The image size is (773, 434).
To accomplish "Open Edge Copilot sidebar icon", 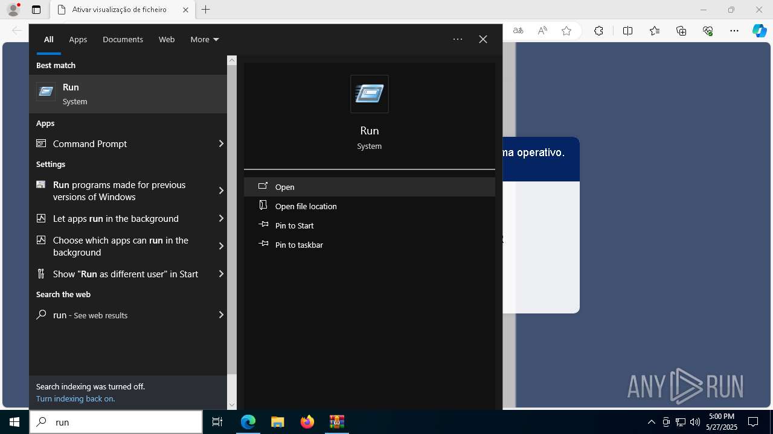I will click(760, 31).
